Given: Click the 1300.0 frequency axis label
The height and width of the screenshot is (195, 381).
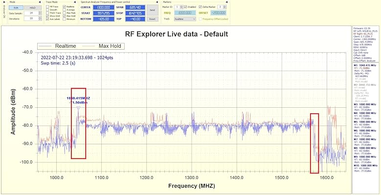Looking at the screenshot, I should click(192, 177).
